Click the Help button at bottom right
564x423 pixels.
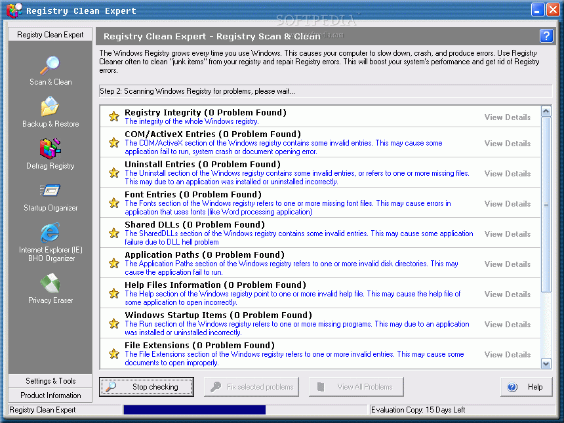(x=526, y=387)
